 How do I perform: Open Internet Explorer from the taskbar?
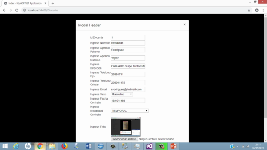coord(16,146)
